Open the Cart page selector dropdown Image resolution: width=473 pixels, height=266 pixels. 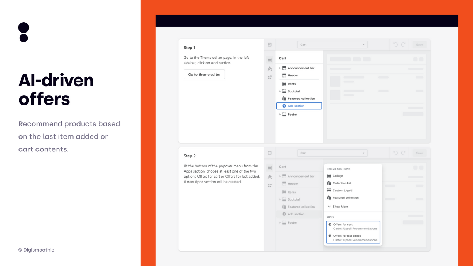coord(332,44)
